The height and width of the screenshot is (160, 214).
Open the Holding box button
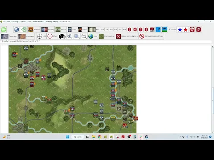(48, 29)
